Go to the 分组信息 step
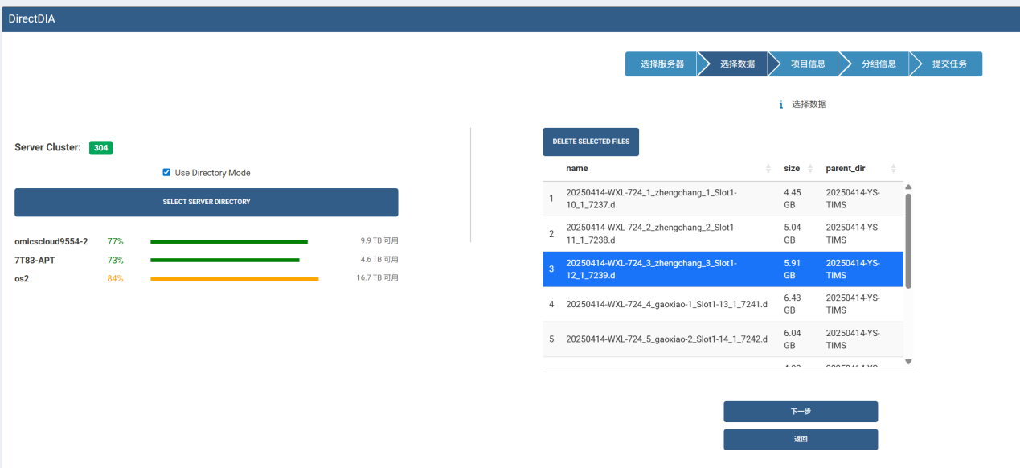 [x=879, y=64]
